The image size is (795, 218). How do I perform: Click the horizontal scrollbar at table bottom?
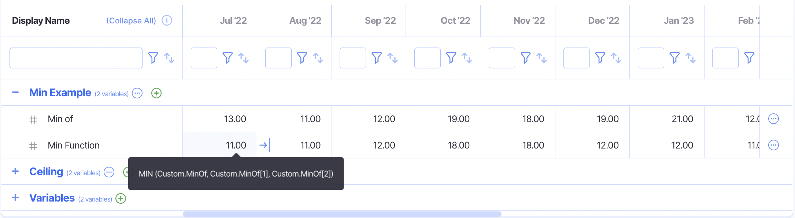[342, 214]
